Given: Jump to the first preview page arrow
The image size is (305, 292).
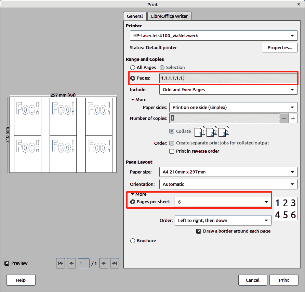Looking at the screenshot, I should point(61,263).
